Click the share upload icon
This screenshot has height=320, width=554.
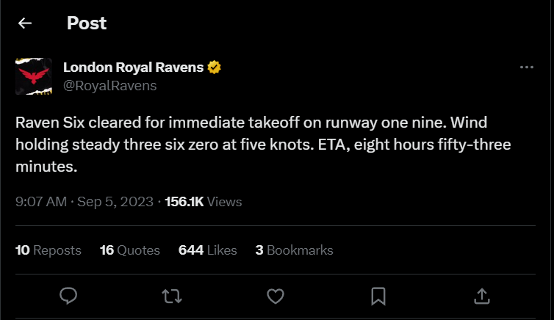tap(482, 295)
